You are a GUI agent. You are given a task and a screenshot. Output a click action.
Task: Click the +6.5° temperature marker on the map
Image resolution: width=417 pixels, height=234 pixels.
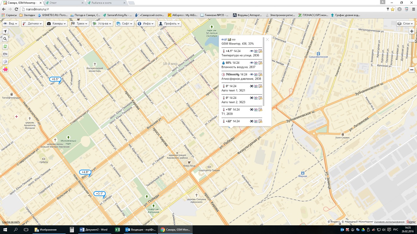coord(55,79)
